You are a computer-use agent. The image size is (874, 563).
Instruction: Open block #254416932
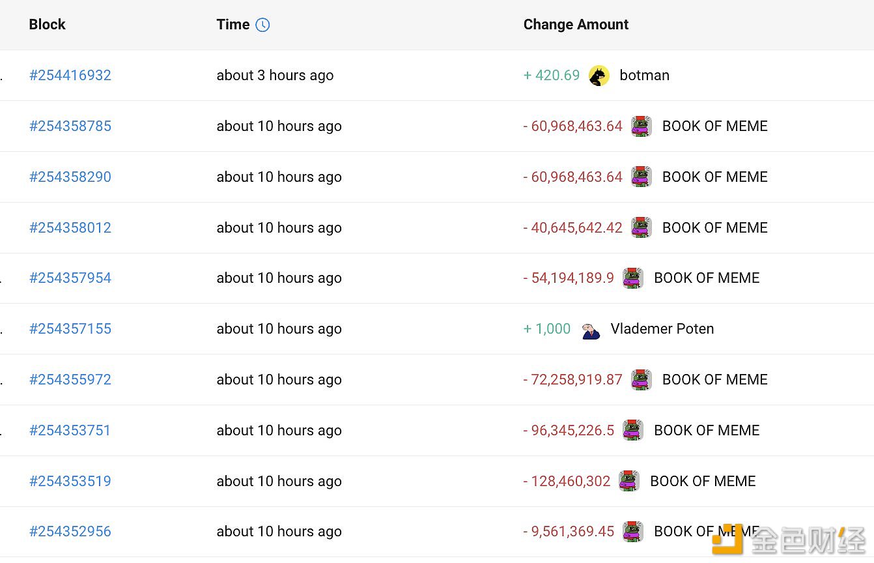pyautogui.click(x=70, y=76)
